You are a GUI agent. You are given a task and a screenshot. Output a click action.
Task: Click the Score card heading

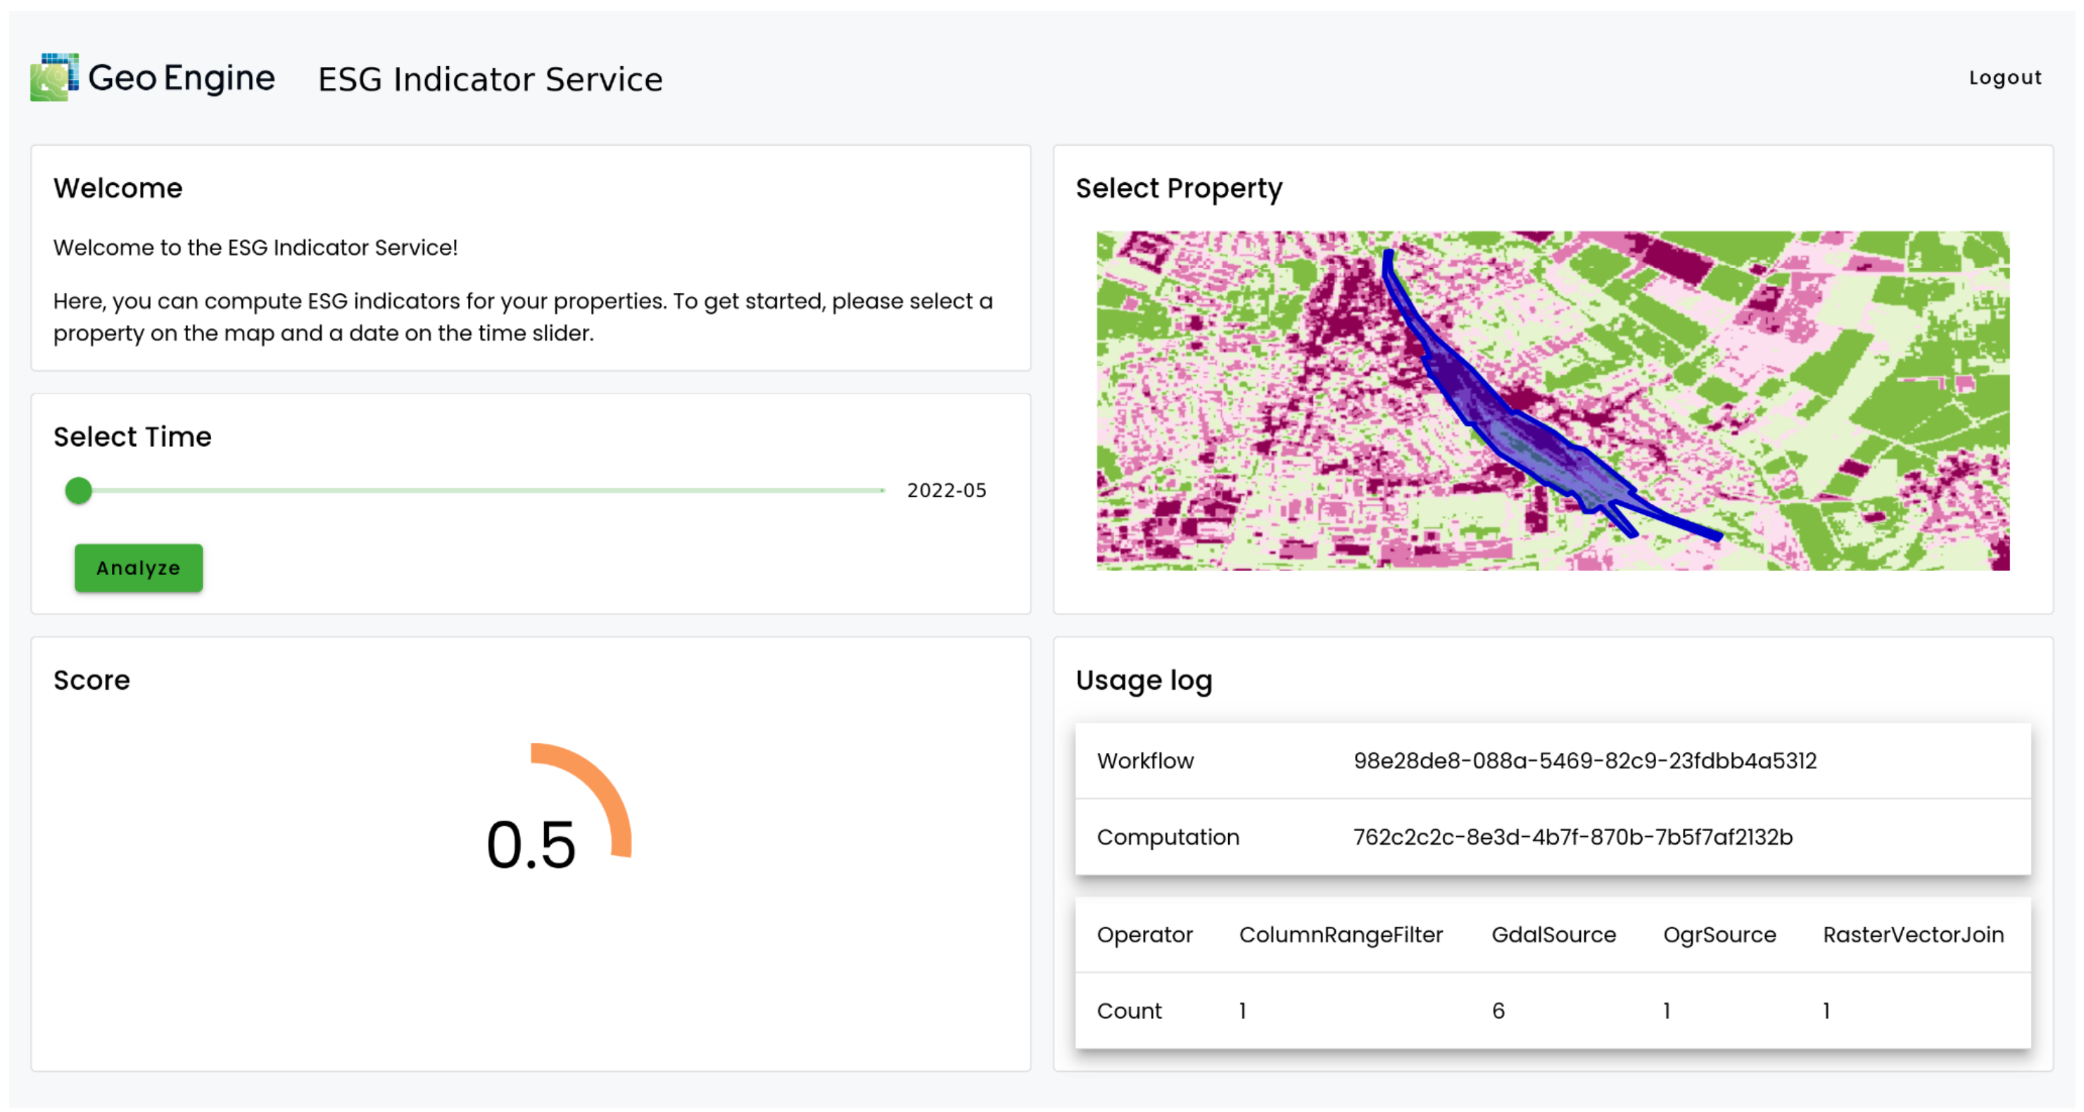(91, 680)
